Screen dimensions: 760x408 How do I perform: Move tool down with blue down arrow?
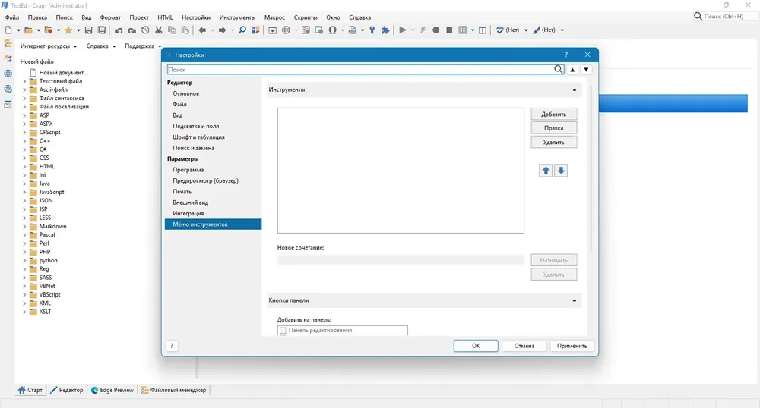[x=561, y=170]
